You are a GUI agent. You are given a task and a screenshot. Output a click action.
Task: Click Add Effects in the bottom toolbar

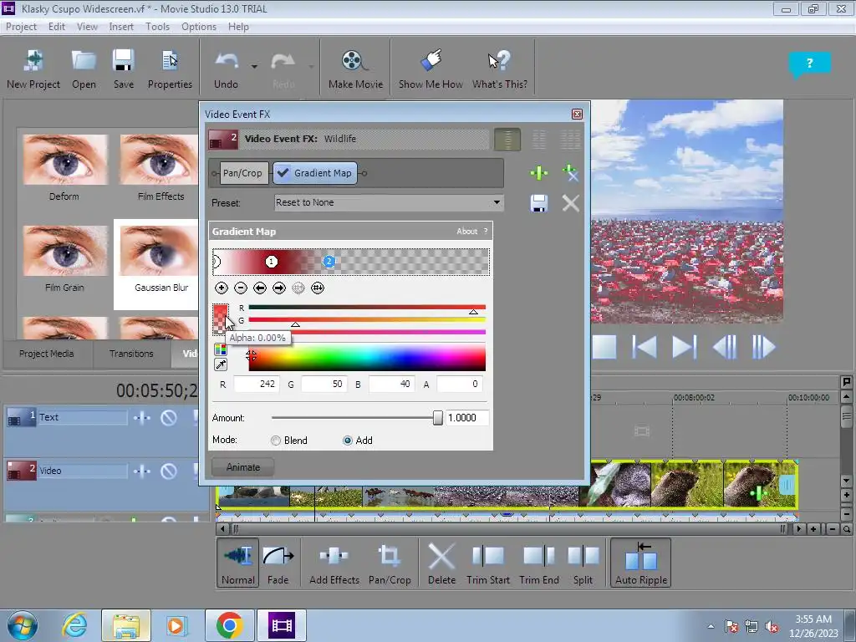point(334,563)
